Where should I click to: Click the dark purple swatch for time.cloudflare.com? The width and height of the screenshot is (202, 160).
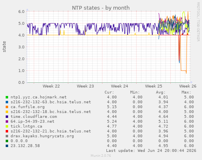tap(7, 117)
